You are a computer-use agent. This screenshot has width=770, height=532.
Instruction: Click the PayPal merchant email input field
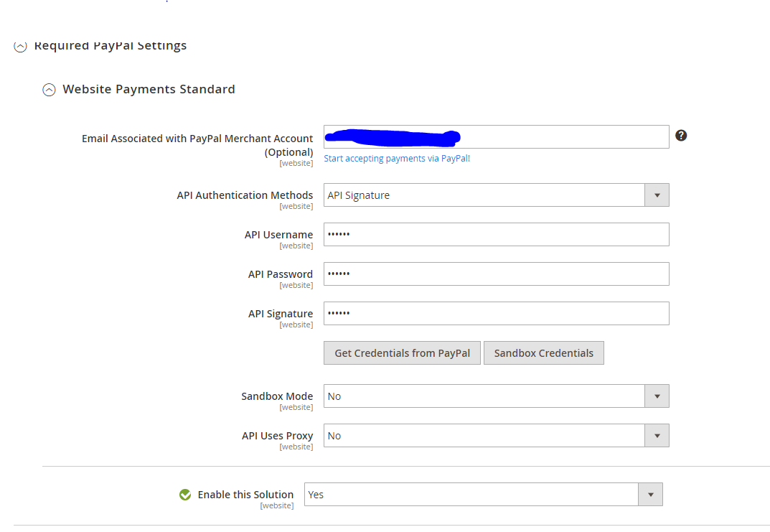[496, 136]
